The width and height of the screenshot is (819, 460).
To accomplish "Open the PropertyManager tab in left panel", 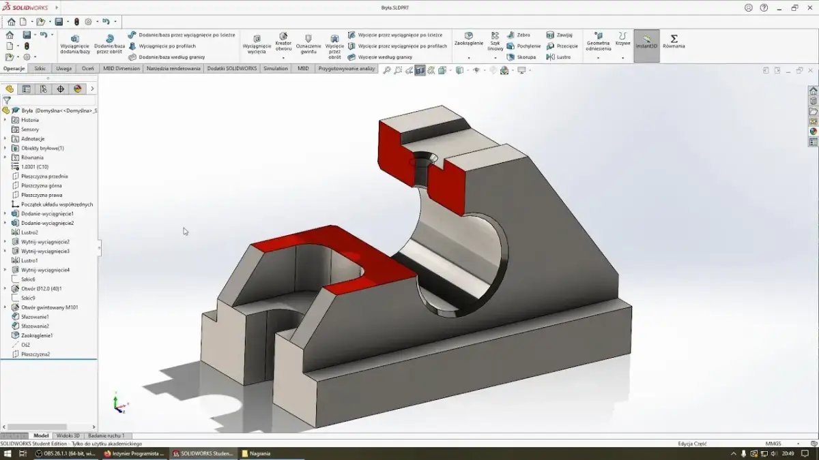I will tap(26, 89).
